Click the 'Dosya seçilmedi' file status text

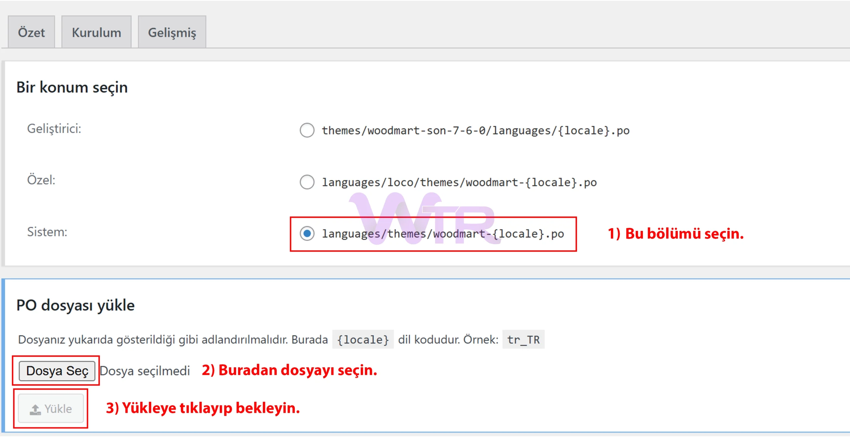click(x=145, y=371)
